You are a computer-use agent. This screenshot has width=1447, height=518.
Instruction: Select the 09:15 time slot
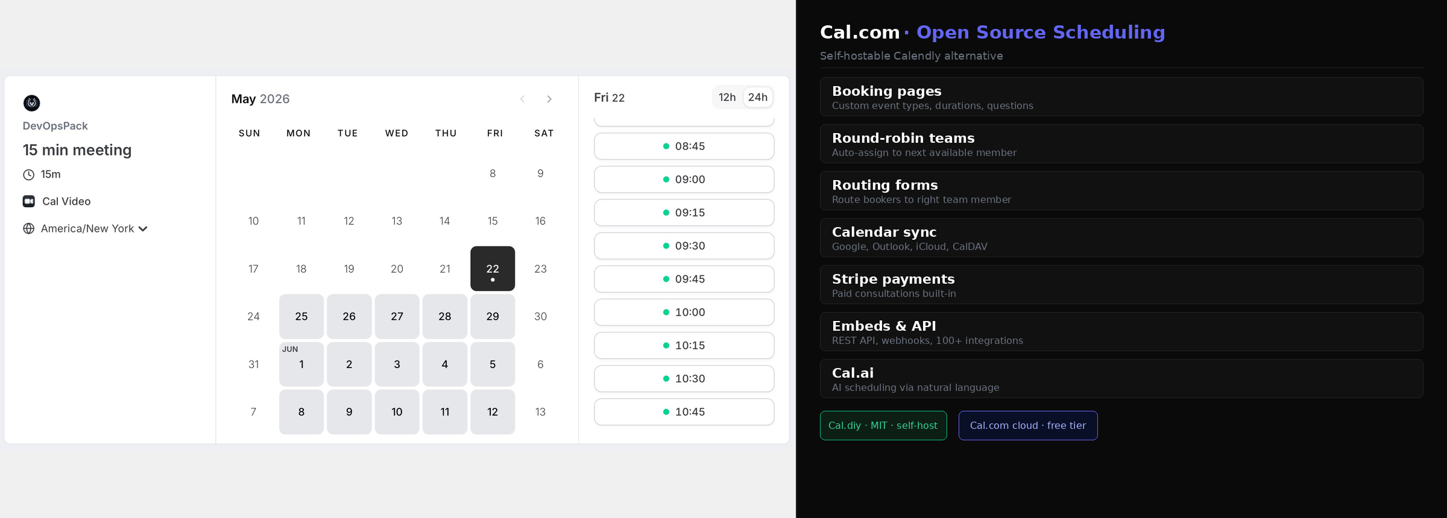(x=684, y=213)
